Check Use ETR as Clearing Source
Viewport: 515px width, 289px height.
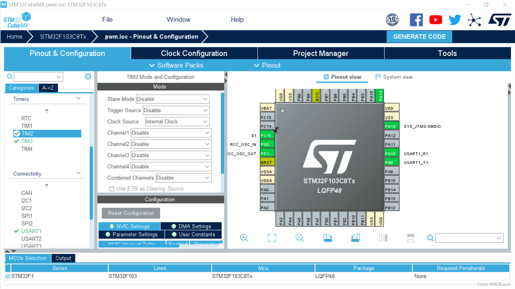(112, 189)
